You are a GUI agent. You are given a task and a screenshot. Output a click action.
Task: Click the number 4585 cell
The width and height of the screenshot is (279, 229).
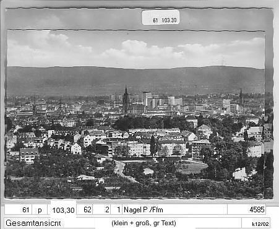pos(247,210)
